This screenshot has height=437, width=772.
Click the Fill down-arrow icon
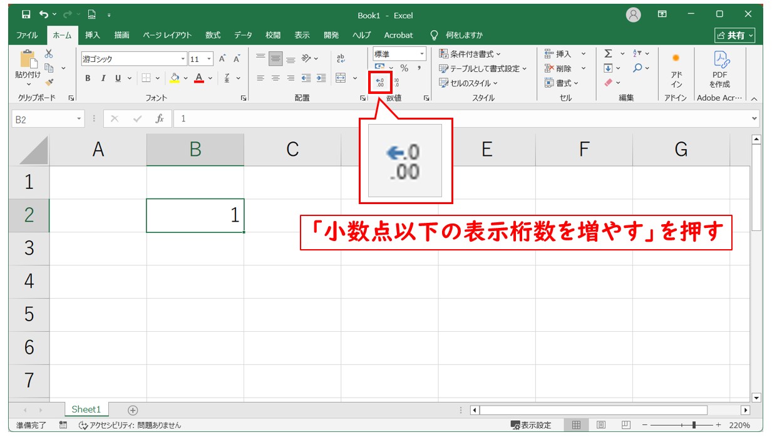coord(607,68)
